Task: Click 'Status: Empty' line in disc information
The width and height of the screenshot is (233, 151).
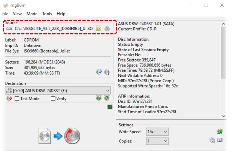Action: (130, 45)
